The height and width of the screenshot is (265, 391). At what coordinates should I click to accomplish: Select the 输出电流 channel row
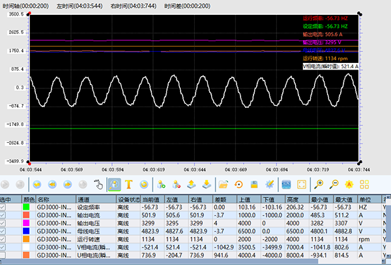click(88, 215)
